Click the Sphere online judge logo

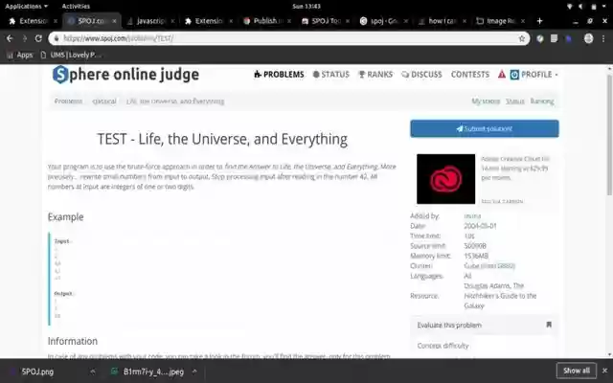coord(125,75)
